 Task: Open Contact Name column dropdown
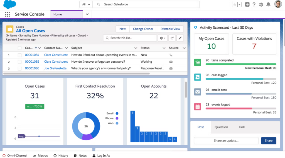[66, 48]
